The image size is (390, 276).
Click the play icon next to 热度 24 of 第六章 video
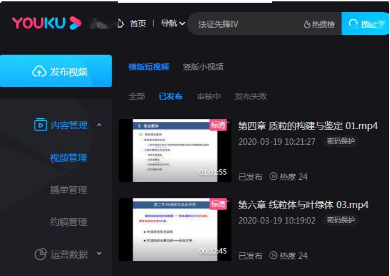pos(273,255)
